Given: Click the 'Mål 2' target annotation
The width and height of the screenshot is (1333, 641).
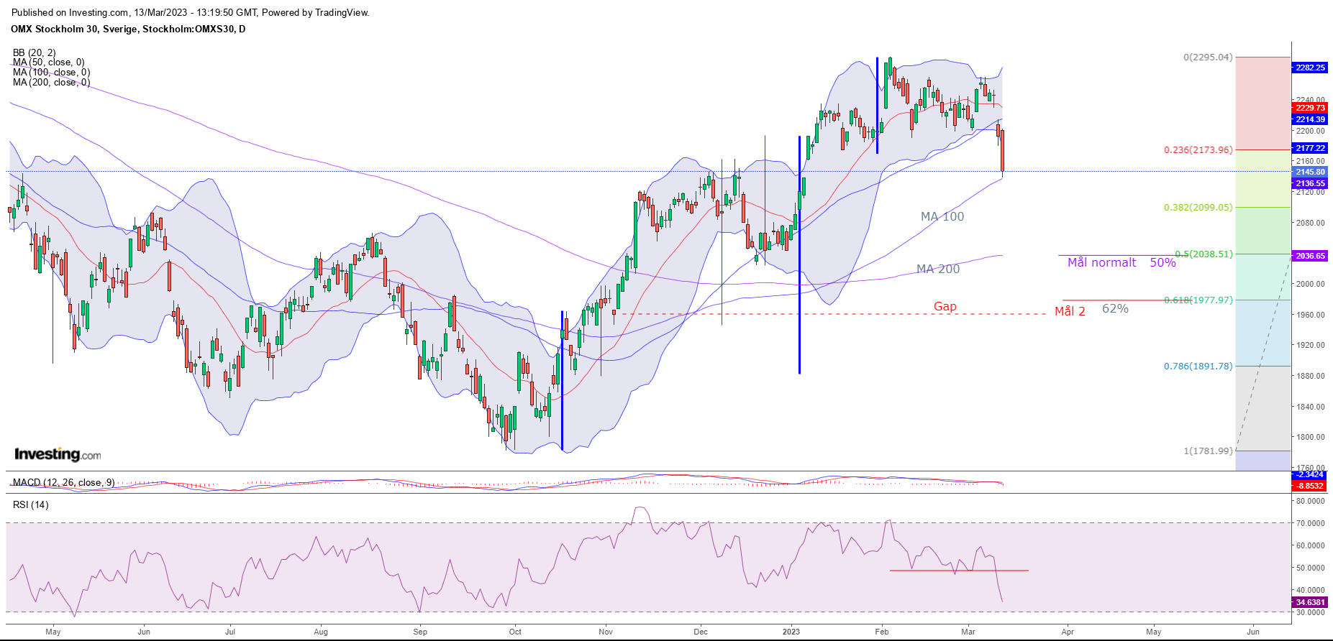Looking at the screenshot, I should 1070,311.
